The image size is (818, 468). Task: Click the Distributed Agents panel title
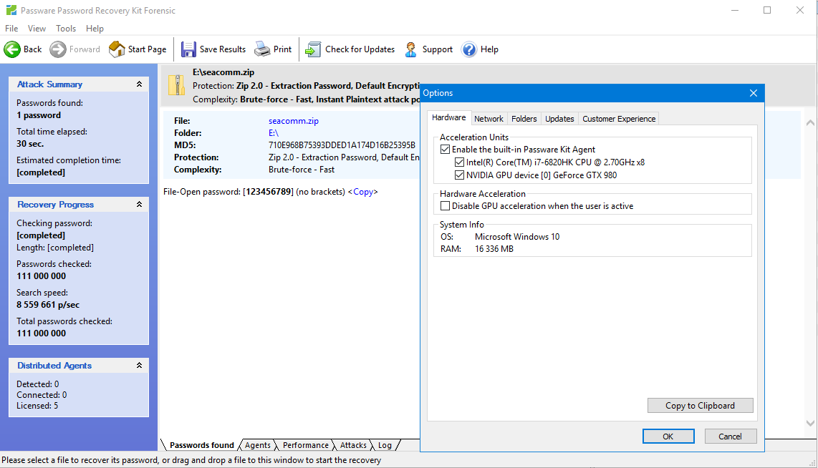click(x=54, y=366)
